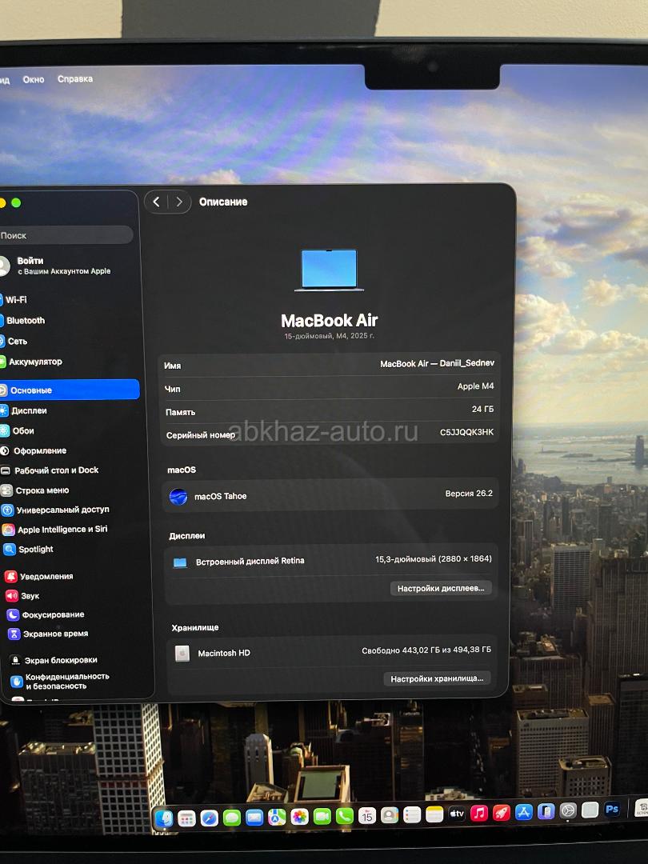
Task: Open FaceTime from the Dock
Action: (x=322, y=817)
